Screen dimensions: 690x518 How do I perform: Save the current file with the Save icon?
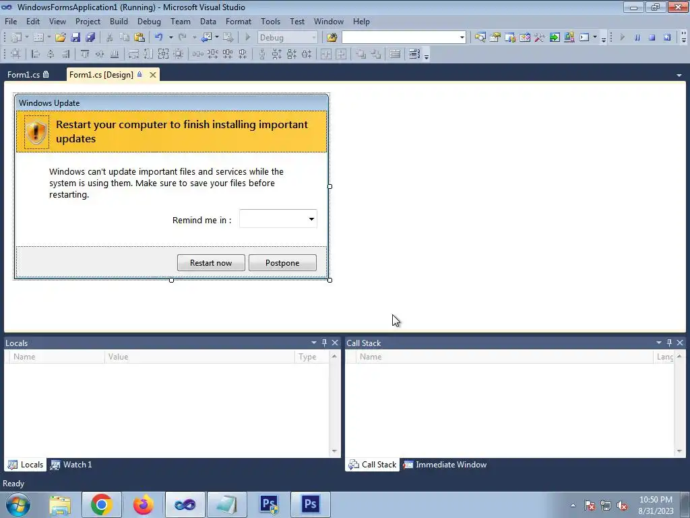[x=75, y=38]
